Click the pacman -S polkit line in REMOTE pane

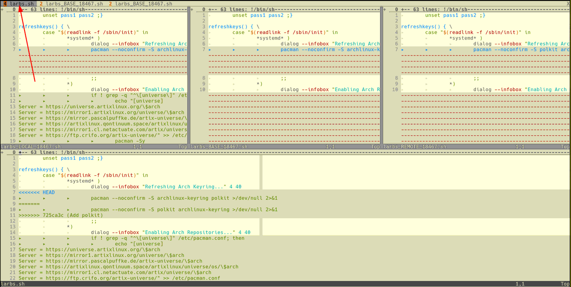click(x=522, y=49)
